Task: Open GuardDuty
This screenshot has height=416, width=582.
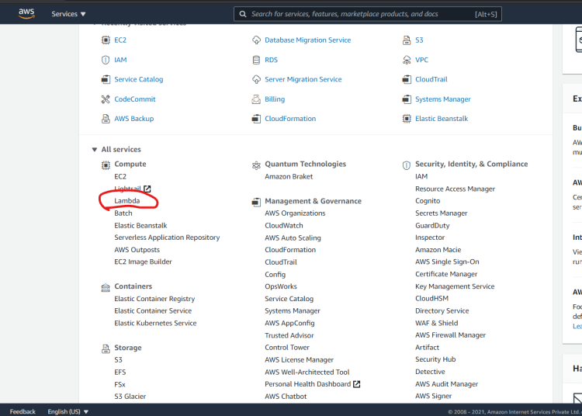Action: tap(432, 226)
